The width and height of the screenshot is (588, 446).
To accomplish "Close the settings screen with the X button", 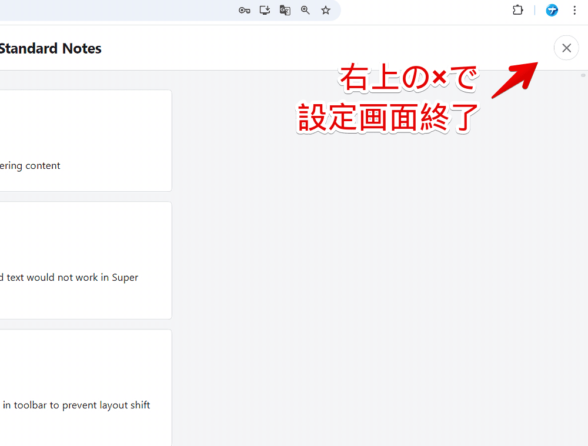I will [x=566, y=48].
